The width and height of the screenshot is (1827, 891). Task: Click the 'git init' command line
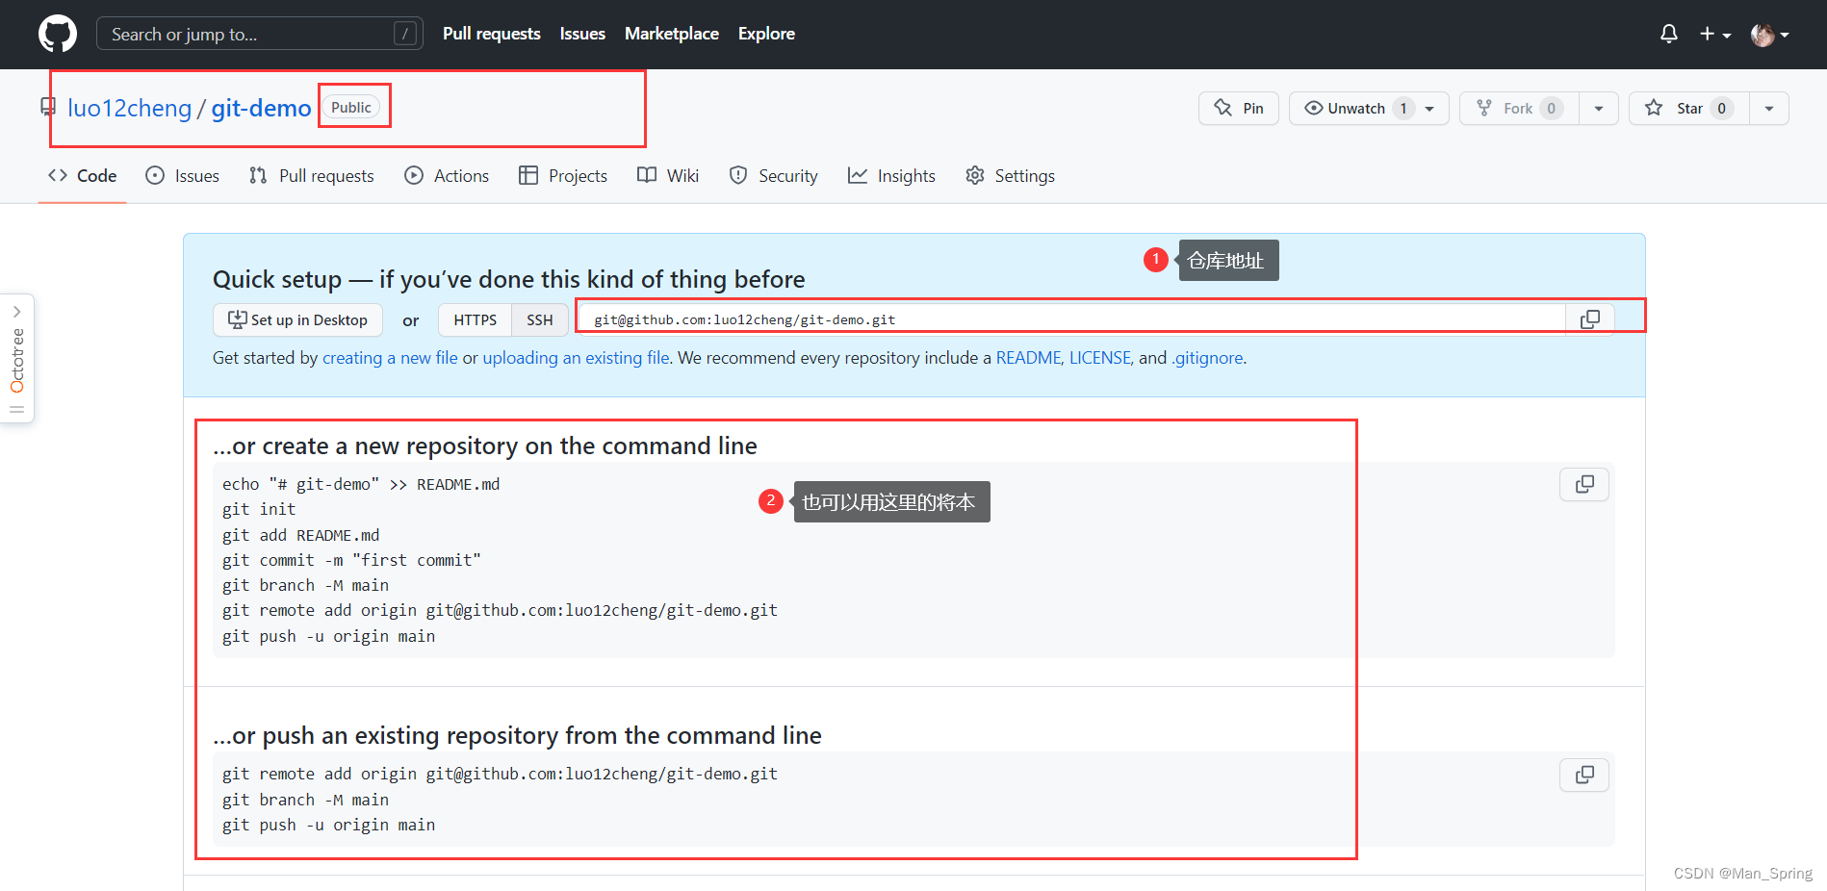point(259,510)
